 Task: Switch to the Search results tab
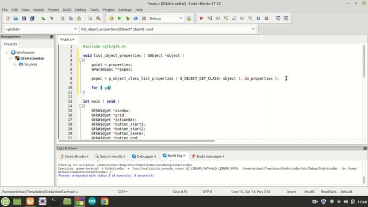click(110, 156)
